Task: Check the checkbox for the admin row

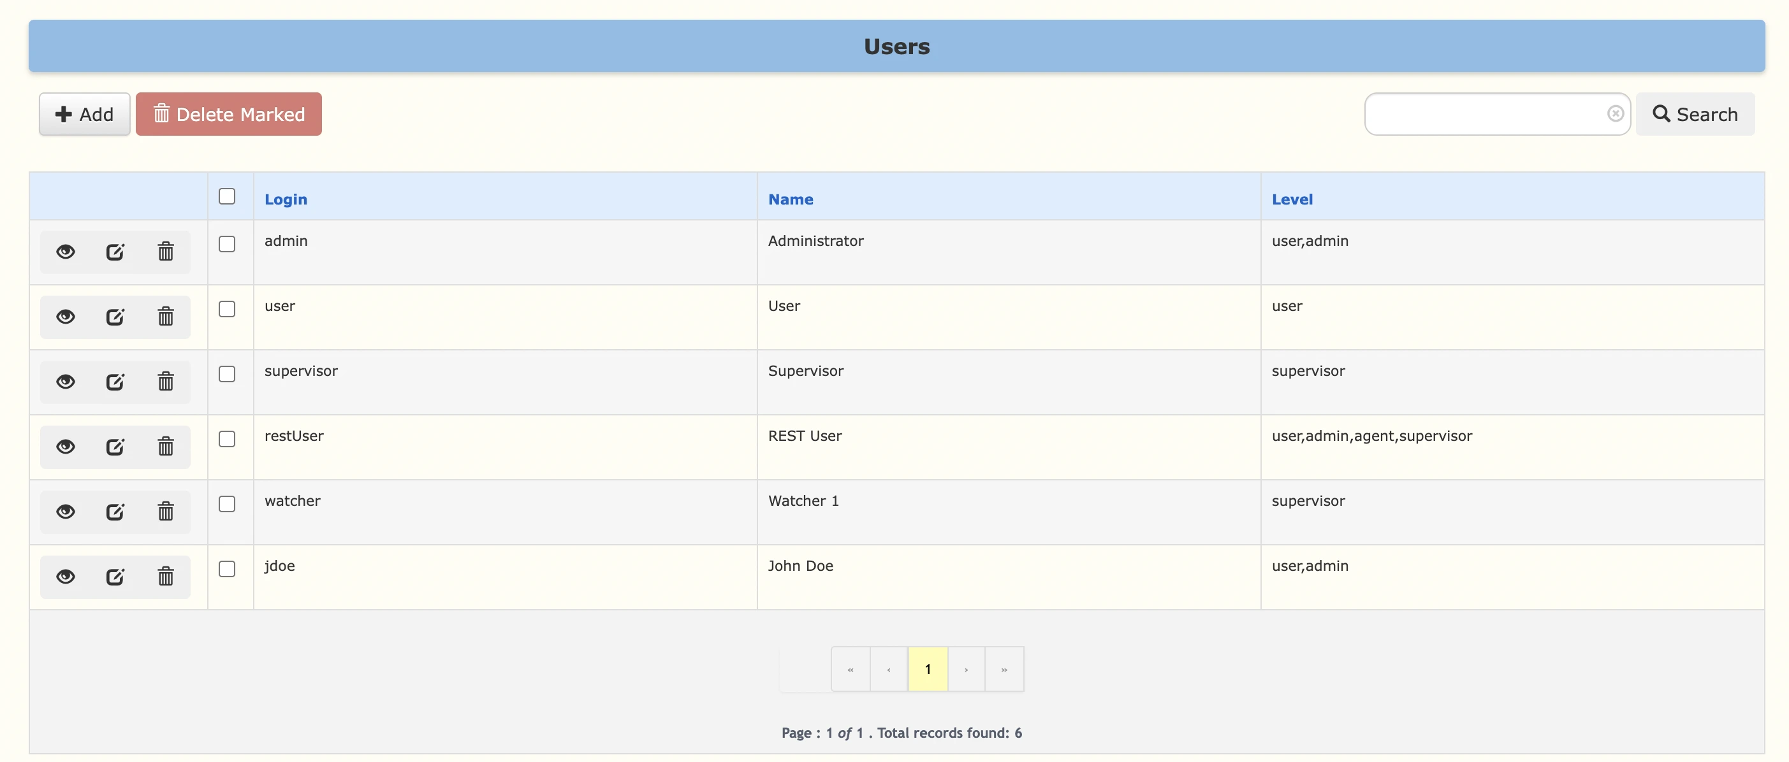Action: point(227,244)
